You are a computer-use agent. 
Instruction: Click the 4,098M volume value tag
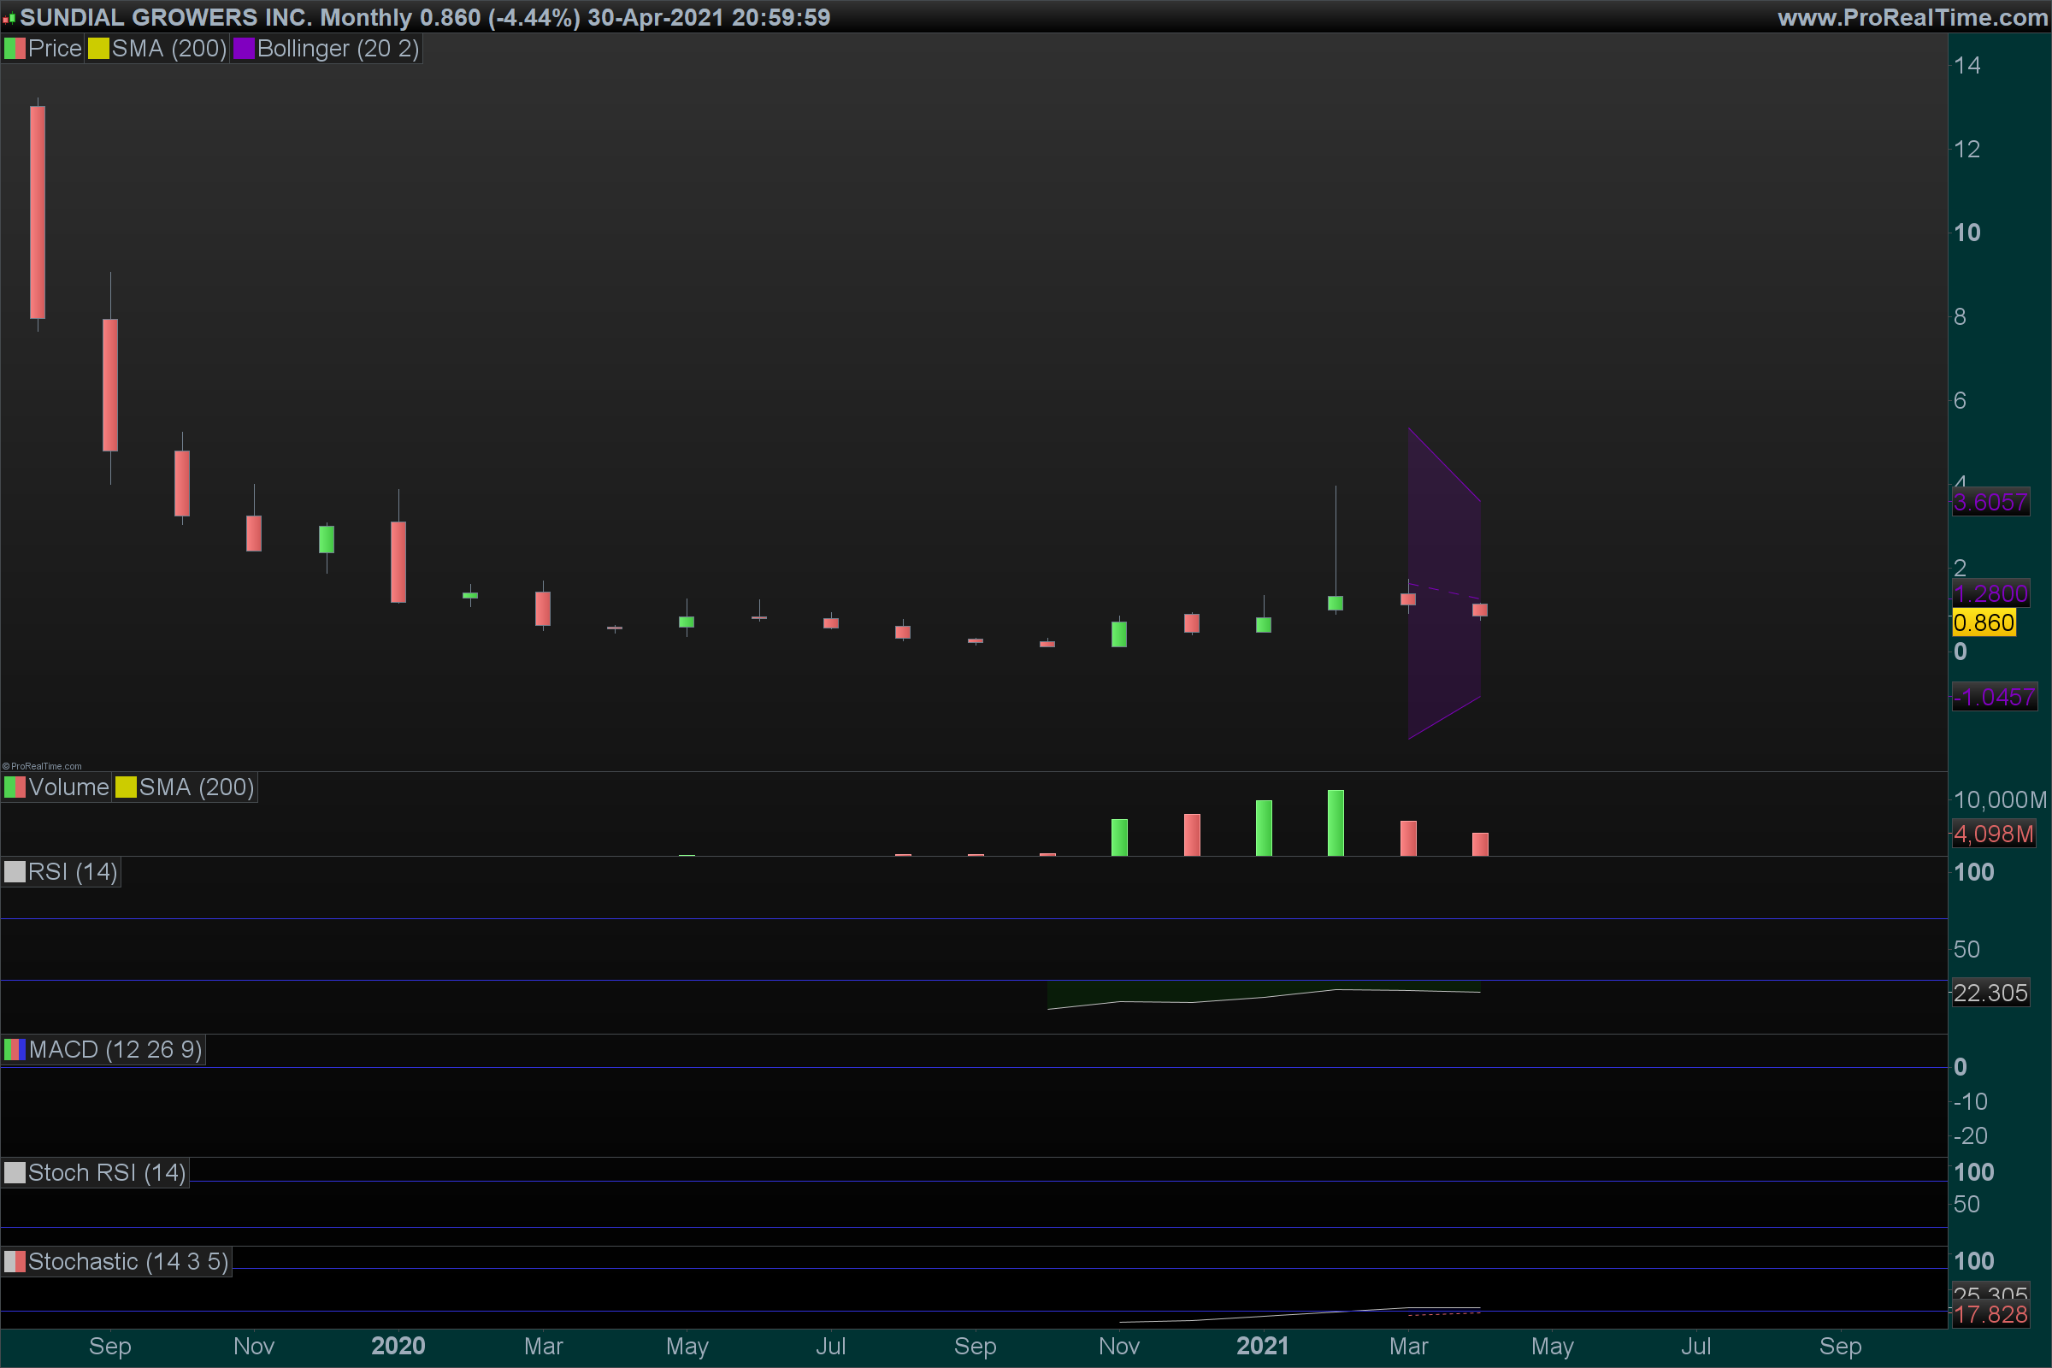[1993, 834]
